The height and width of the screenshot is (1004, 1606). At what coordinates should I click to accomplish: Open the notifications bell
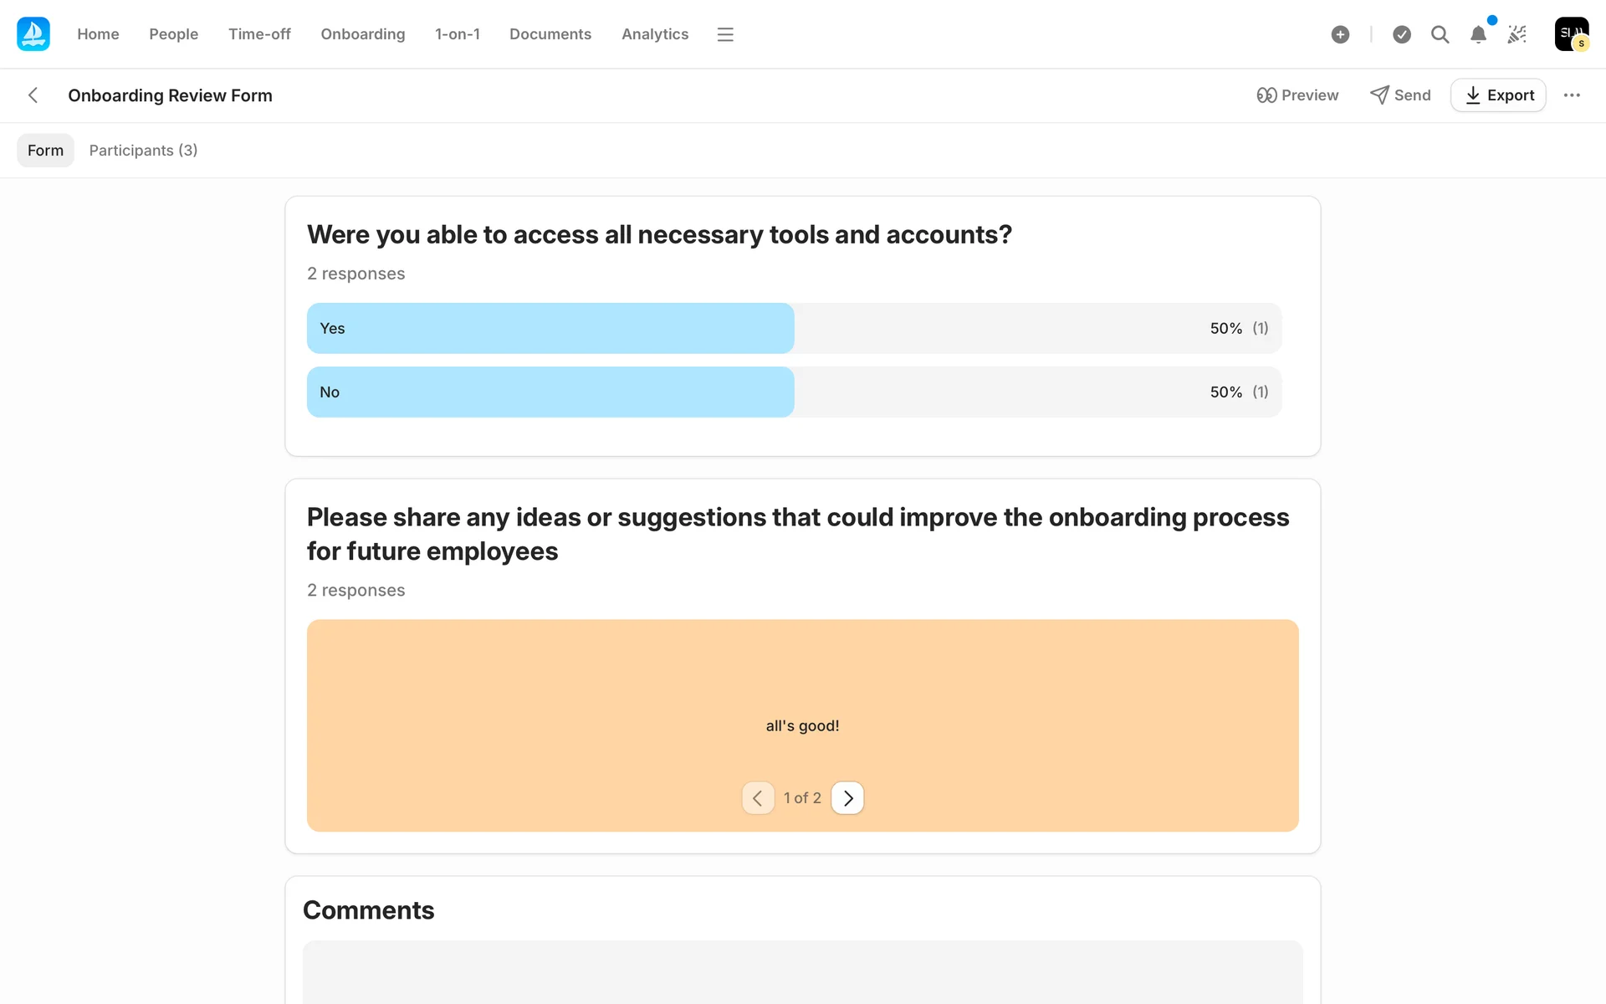pos(1478,34)
